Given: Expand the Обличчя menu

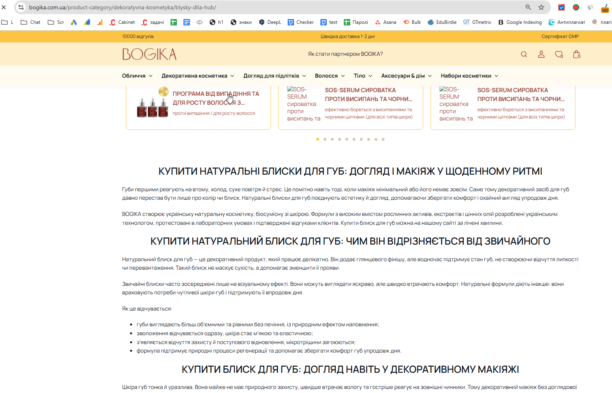Looking at the screenshot, I should click(137, 76).
